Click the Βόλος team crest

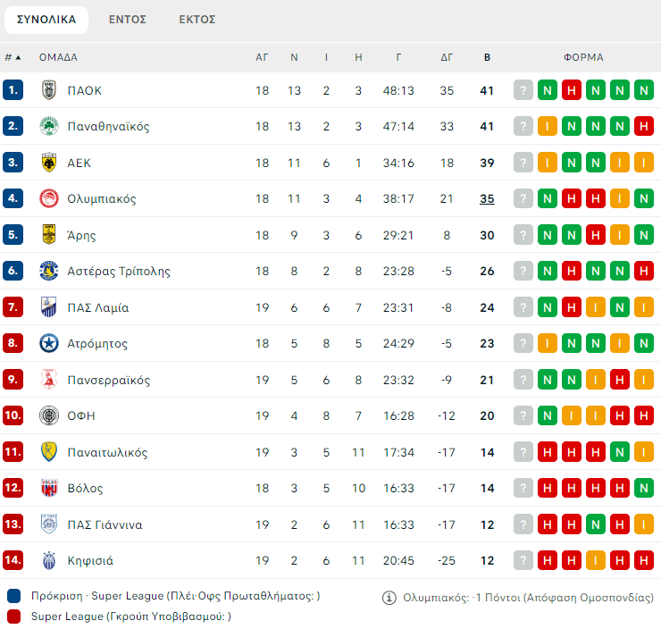pos(49,489)
